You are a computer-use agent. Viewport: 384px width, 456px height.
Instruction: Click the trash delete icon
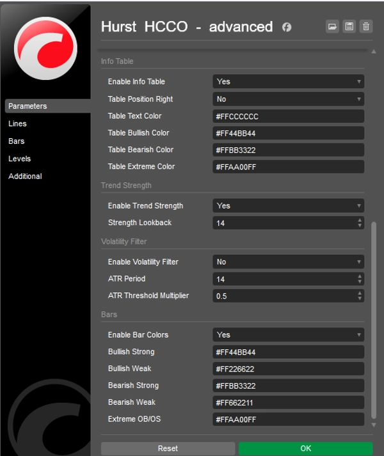pyautogui.click(x=366, y=27)
